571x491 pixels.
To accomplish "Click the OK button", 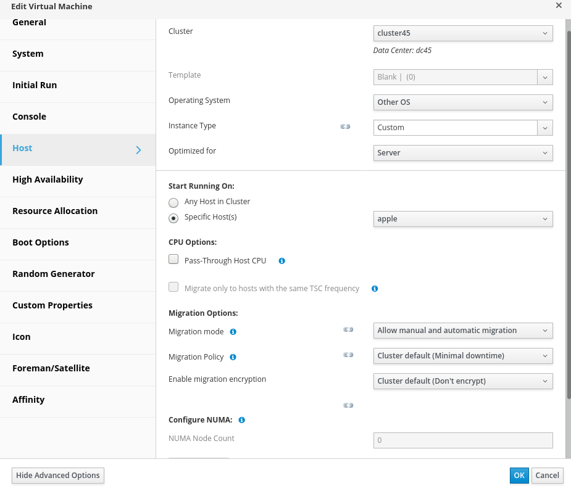I will (x=519, y=475).
